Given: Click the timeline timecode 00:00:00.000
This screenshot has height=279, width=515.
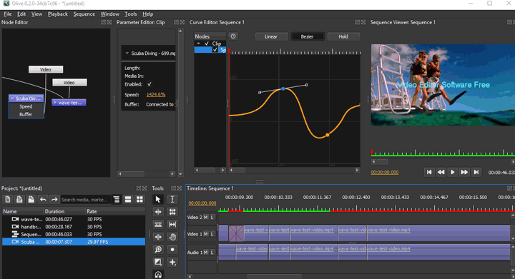Looking at the screenshot, I should pyautogui.click(x=202, y=203).
